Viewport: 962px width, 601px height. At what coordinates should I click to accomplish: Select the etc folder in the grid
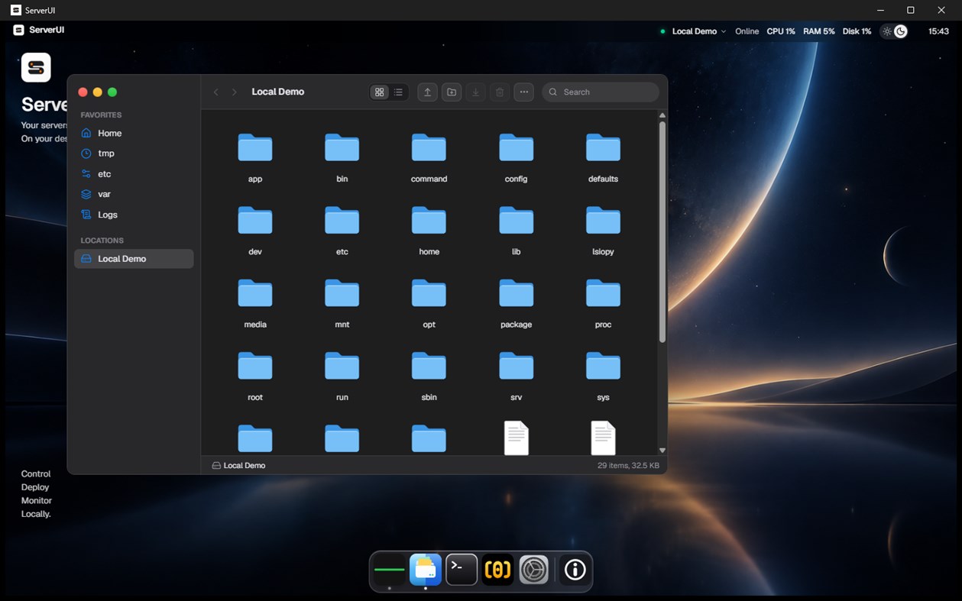coord(342,220)
